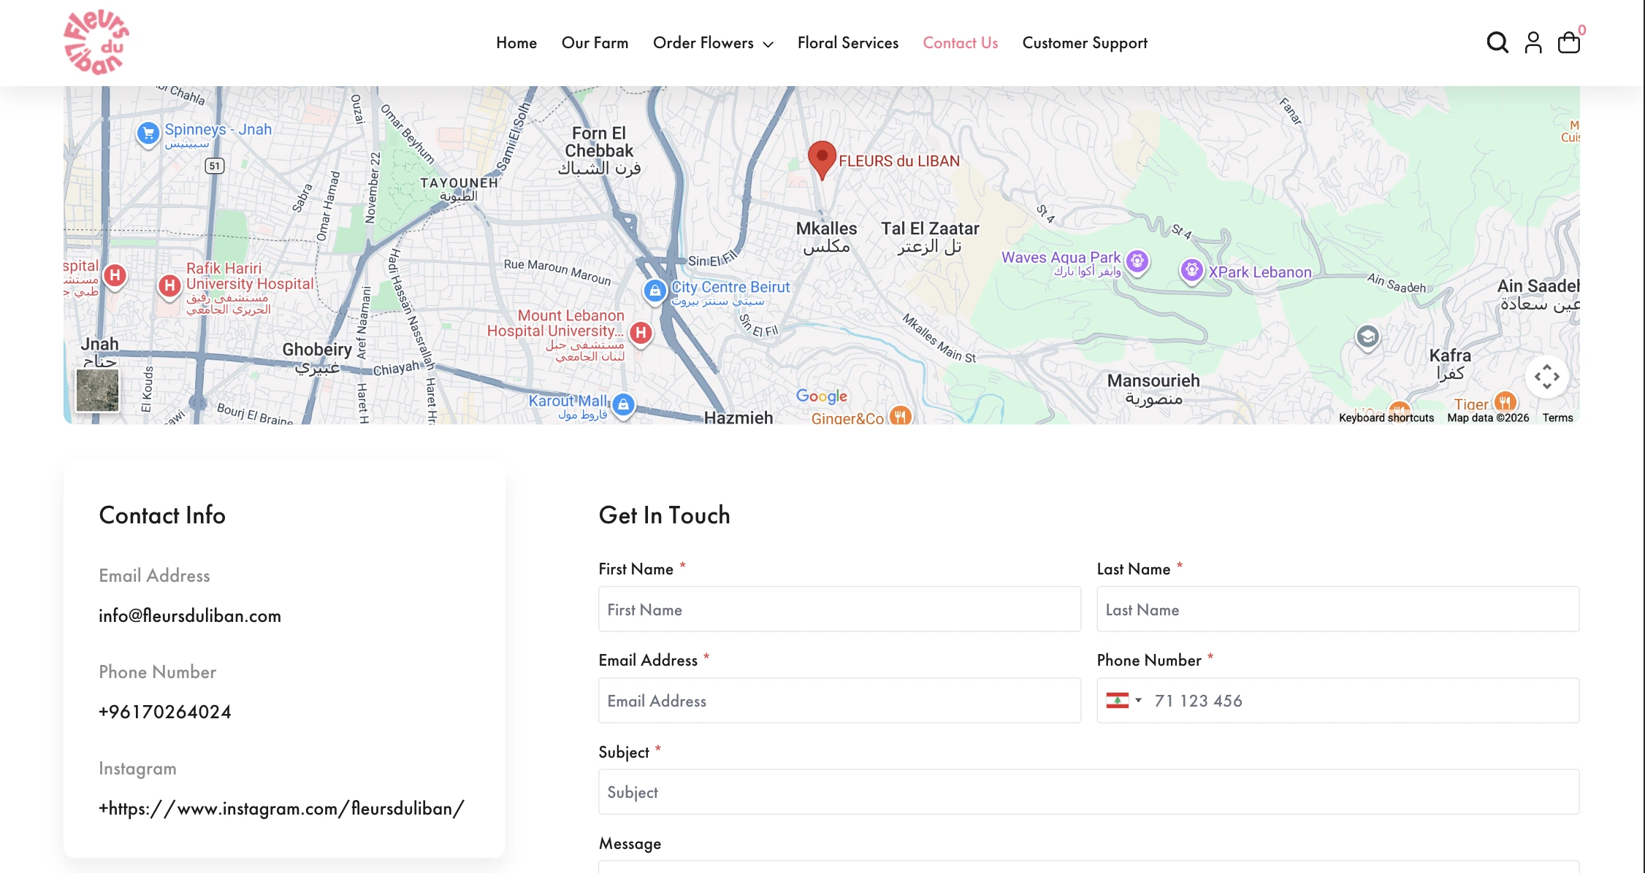Select the Waves Aqua Park marker
Screen dimensions: 1645x873
coord(1137,261)
